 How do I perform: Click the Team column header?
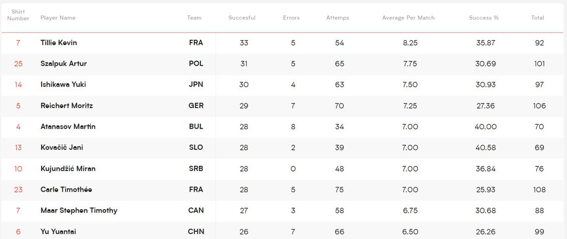pyautogui.click(x=194, y=18)
